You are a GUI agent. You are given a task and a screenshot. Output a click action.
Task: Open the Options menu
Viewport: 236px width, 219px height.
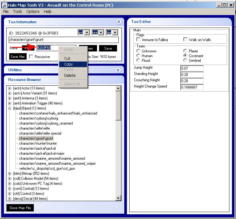point(33,12)
